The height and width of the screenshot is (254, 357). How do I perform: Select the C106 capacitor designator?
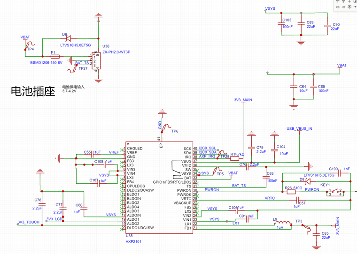pos(233,208)
